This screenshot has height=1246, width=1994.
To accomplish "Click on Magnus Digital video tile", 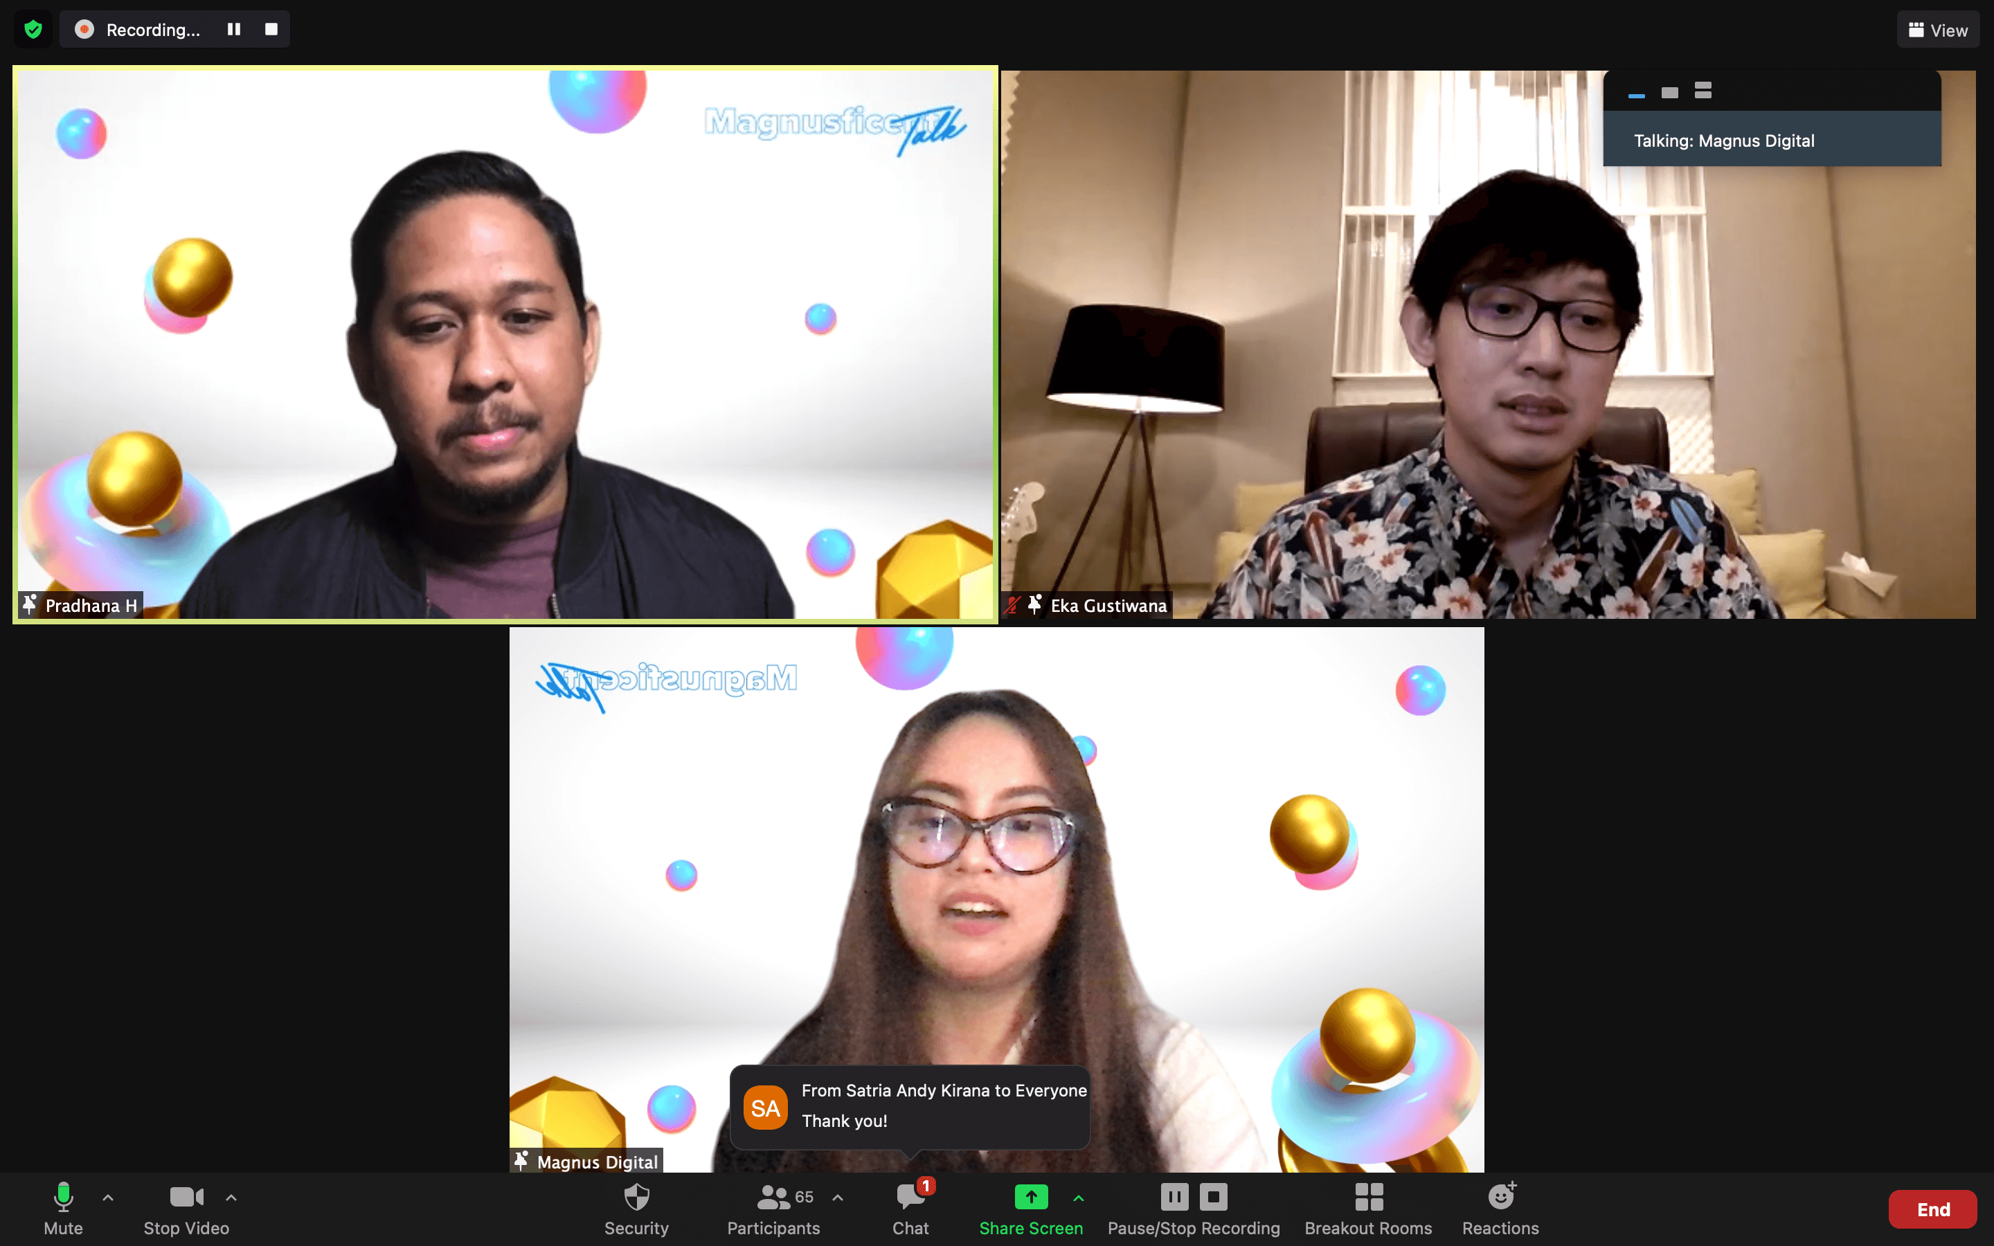I will point(996,903).
